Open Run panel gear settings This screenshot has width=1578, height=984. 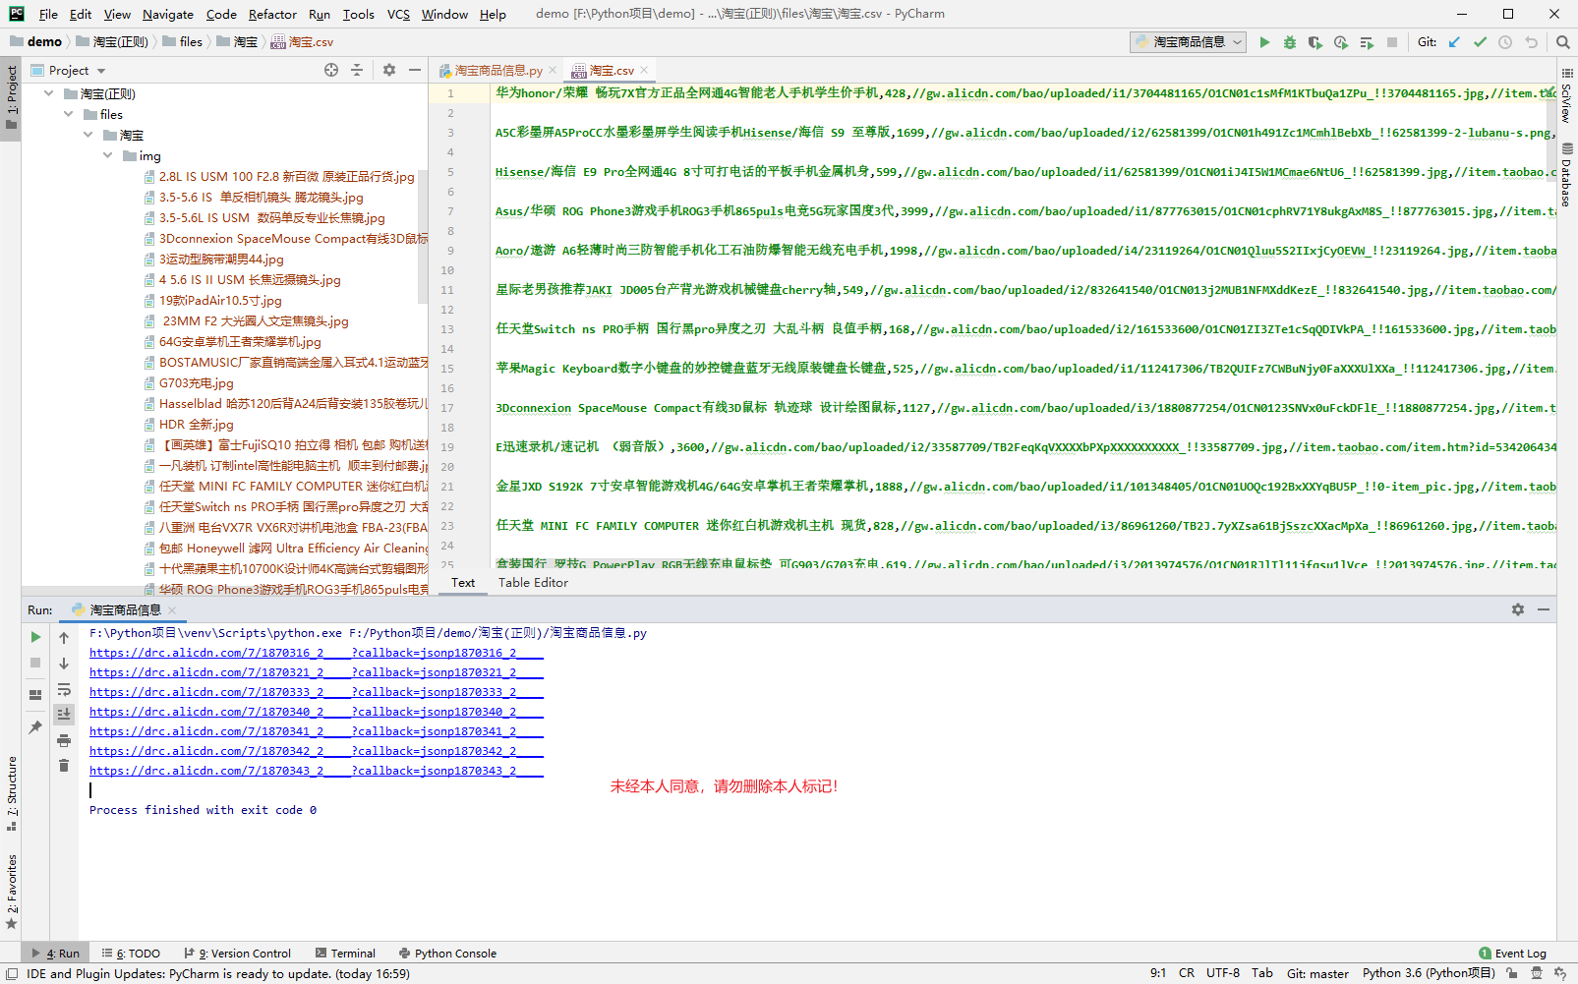coord(1518,609)
